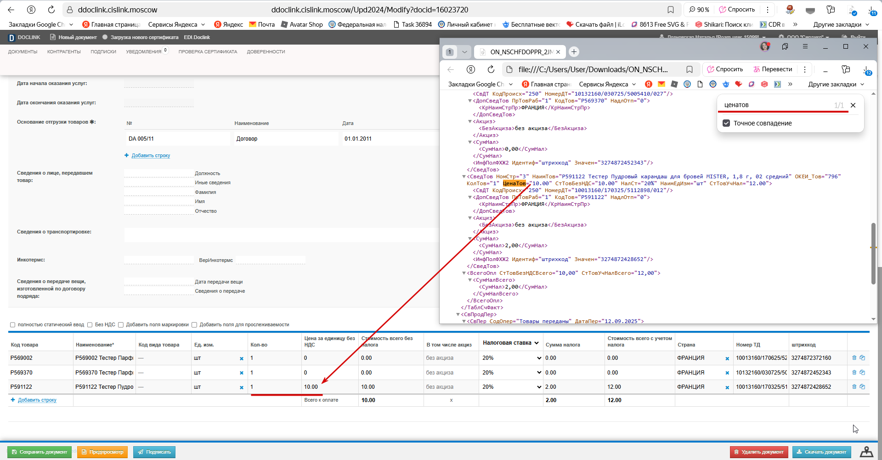The image size is (882, 460).
Task: Go to ПРОВЕРКА СЕРТИФИКАТА menu item
Action: pyautogui.click(x=208, y=52)
